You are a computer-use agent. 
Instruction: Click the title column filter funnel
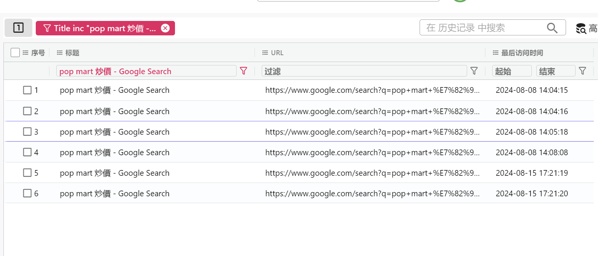tap(243, 71)
